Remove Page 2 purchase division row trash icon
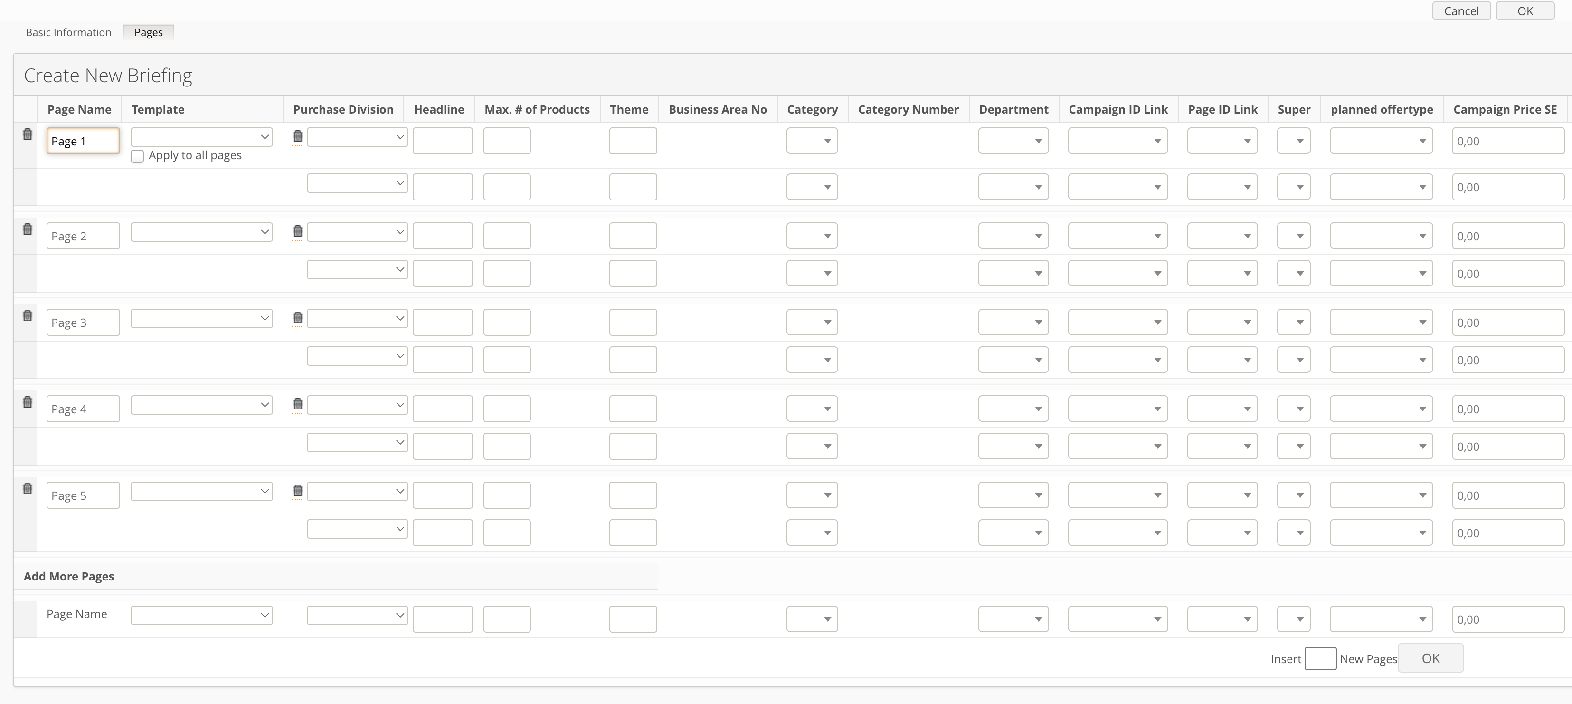 point(298,231)
